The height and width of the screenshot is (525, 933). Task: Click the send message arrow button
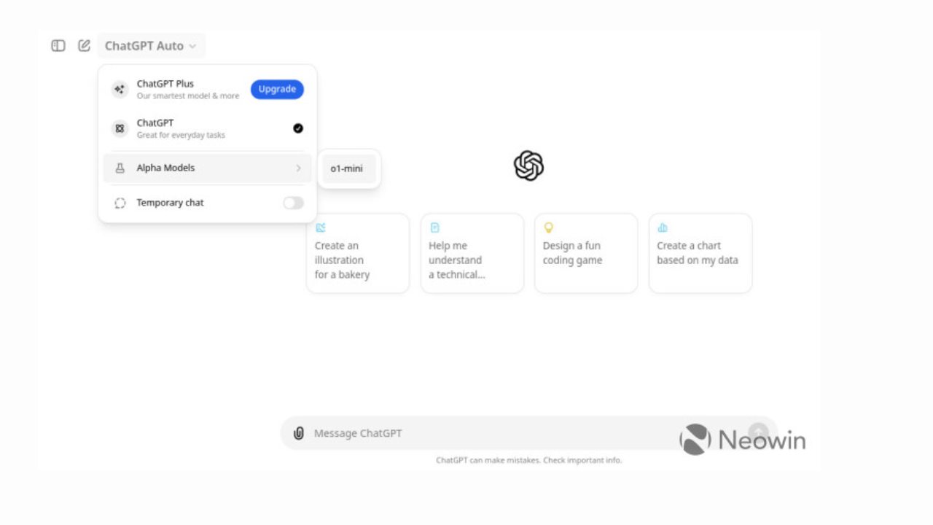click(x=759, y=432)
